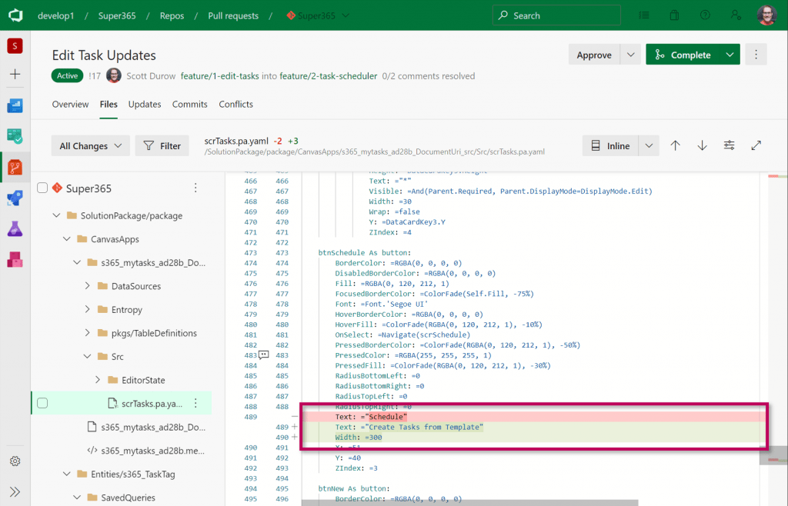Switch to the Updates tab
The height and width of the screenshot is (506, 788).
coord(145,105)
